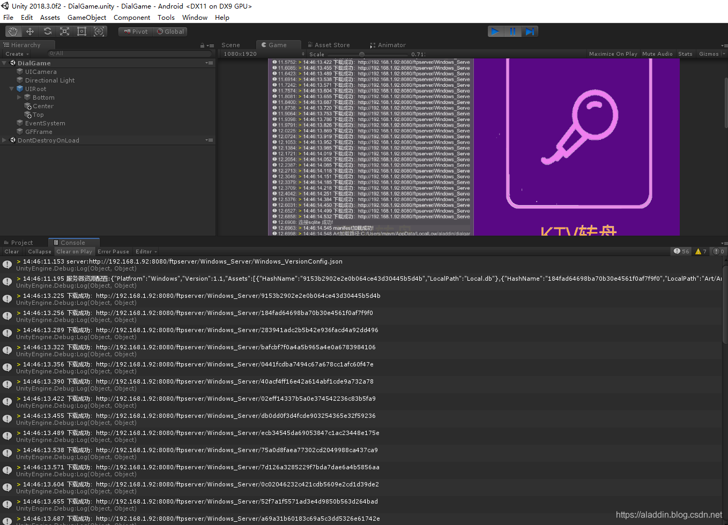
Task: Toggle error filter showing 0
Action: (719, 251)
